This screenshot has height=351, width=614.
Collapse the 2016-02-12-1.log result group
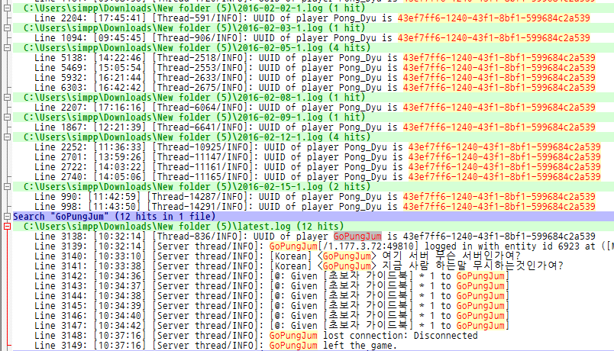point(7,137)
